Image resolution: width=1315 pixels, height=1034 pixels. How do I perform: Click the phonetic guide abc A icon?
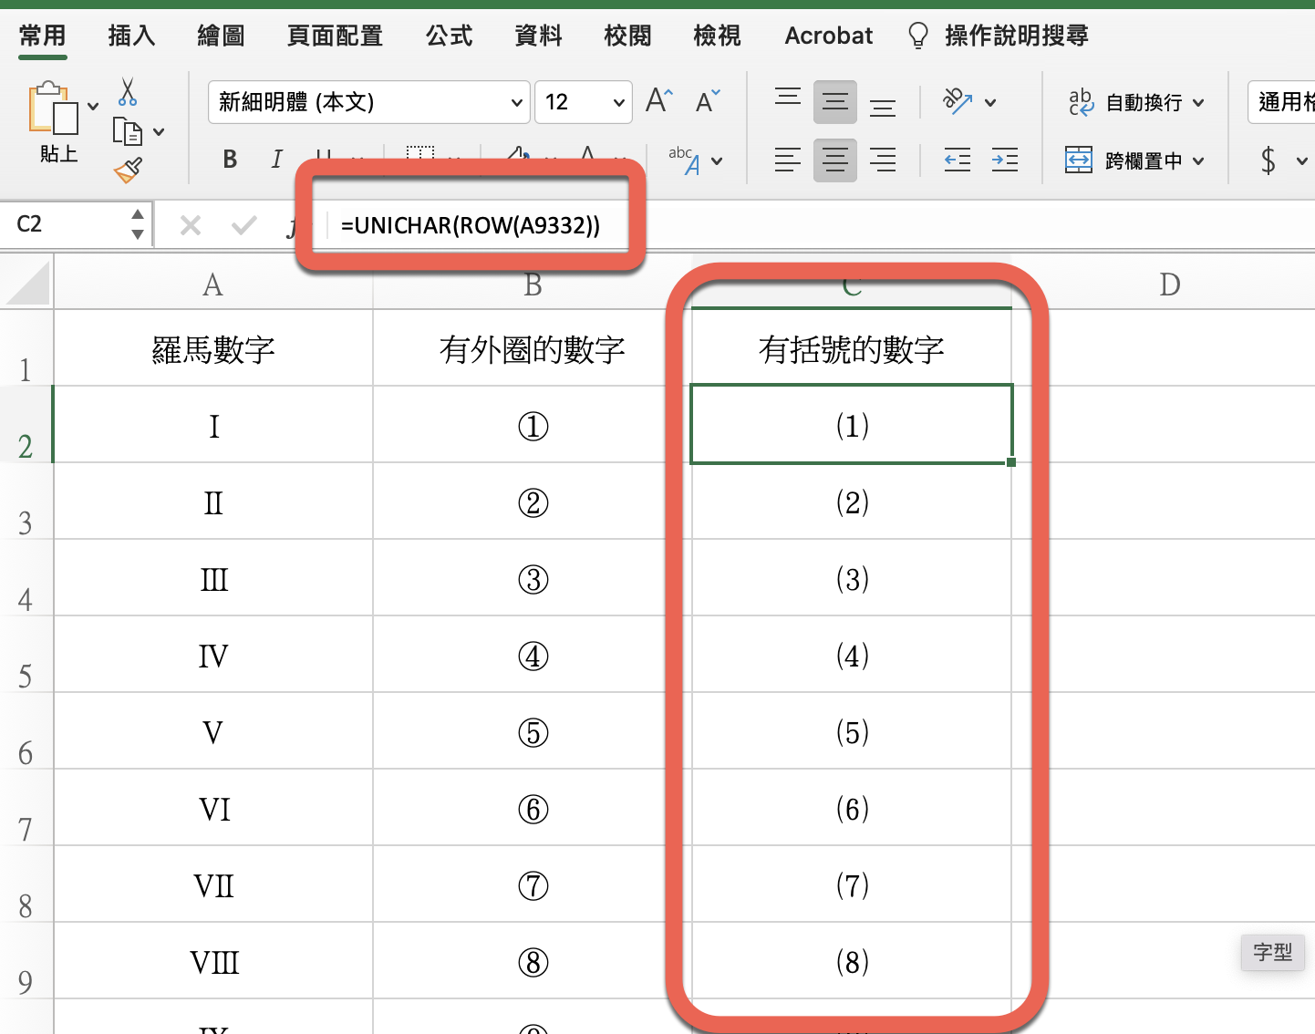(685, 160)
